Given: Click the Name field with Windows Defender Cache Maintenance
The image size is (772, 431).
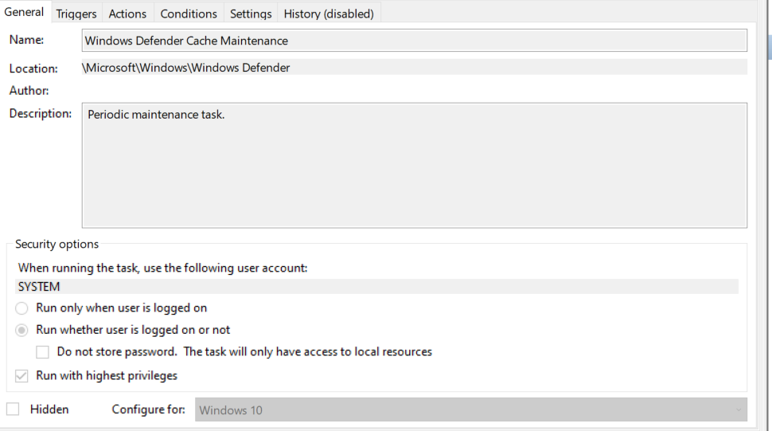Looking at the screenshot, I should point(414,41).
